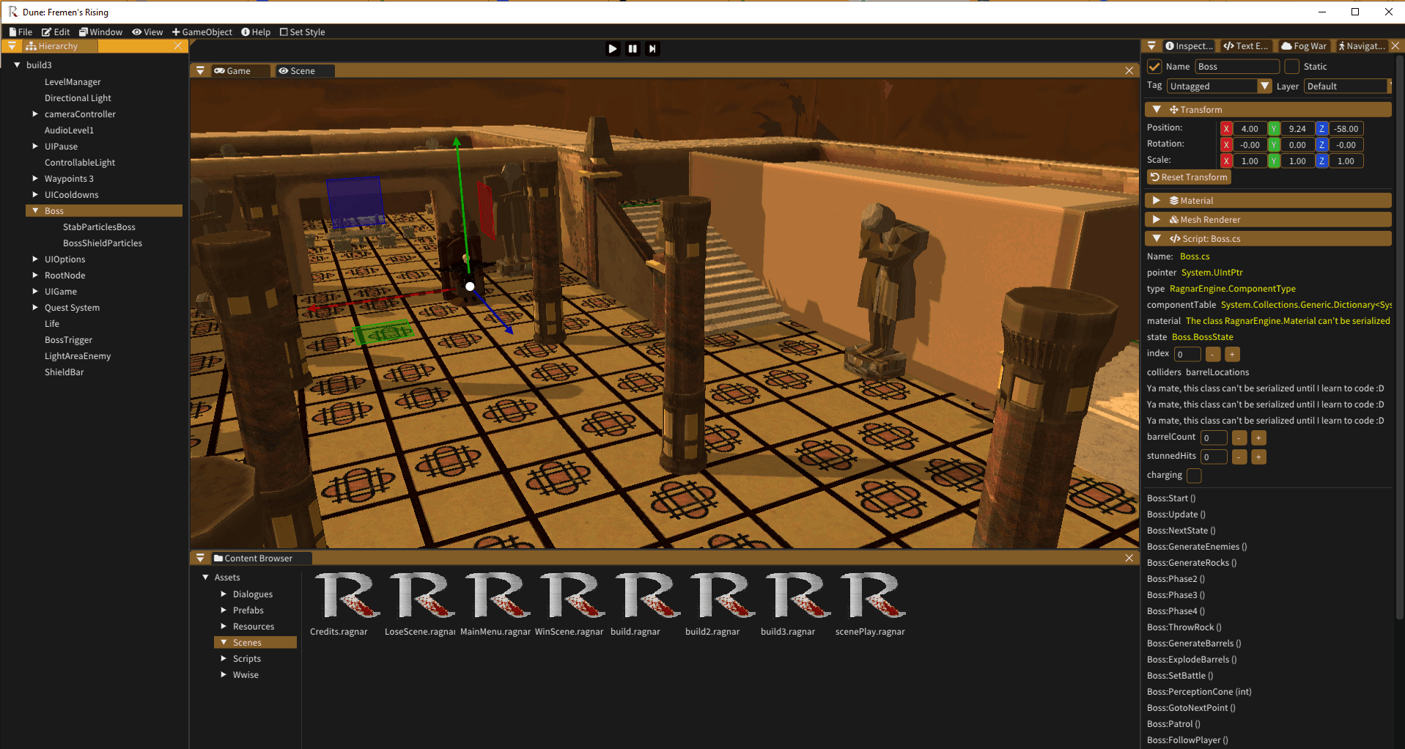Open the GameObject menu
1405x749 pixels.
pos(202,32)
